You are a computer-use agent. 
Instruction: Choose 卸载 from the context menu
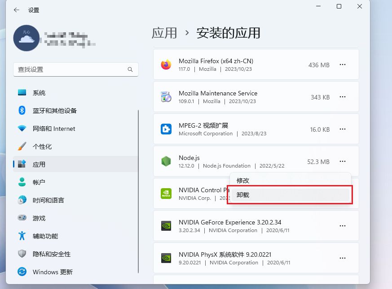pos(290,195)
